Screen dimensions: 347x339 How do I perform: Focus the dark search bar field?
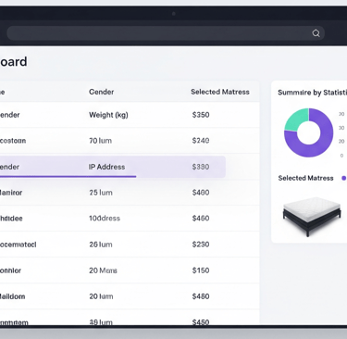(x=166, y=33)
